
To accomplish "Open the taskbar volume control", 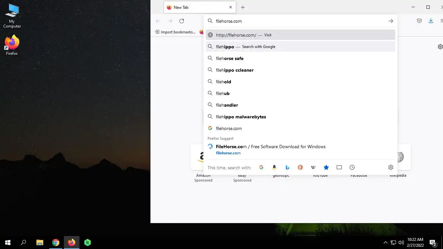I will tap(401, 242).
